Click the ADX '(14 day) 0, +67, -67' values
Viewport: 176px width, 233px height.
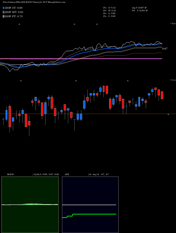click(x=98, y=174)
